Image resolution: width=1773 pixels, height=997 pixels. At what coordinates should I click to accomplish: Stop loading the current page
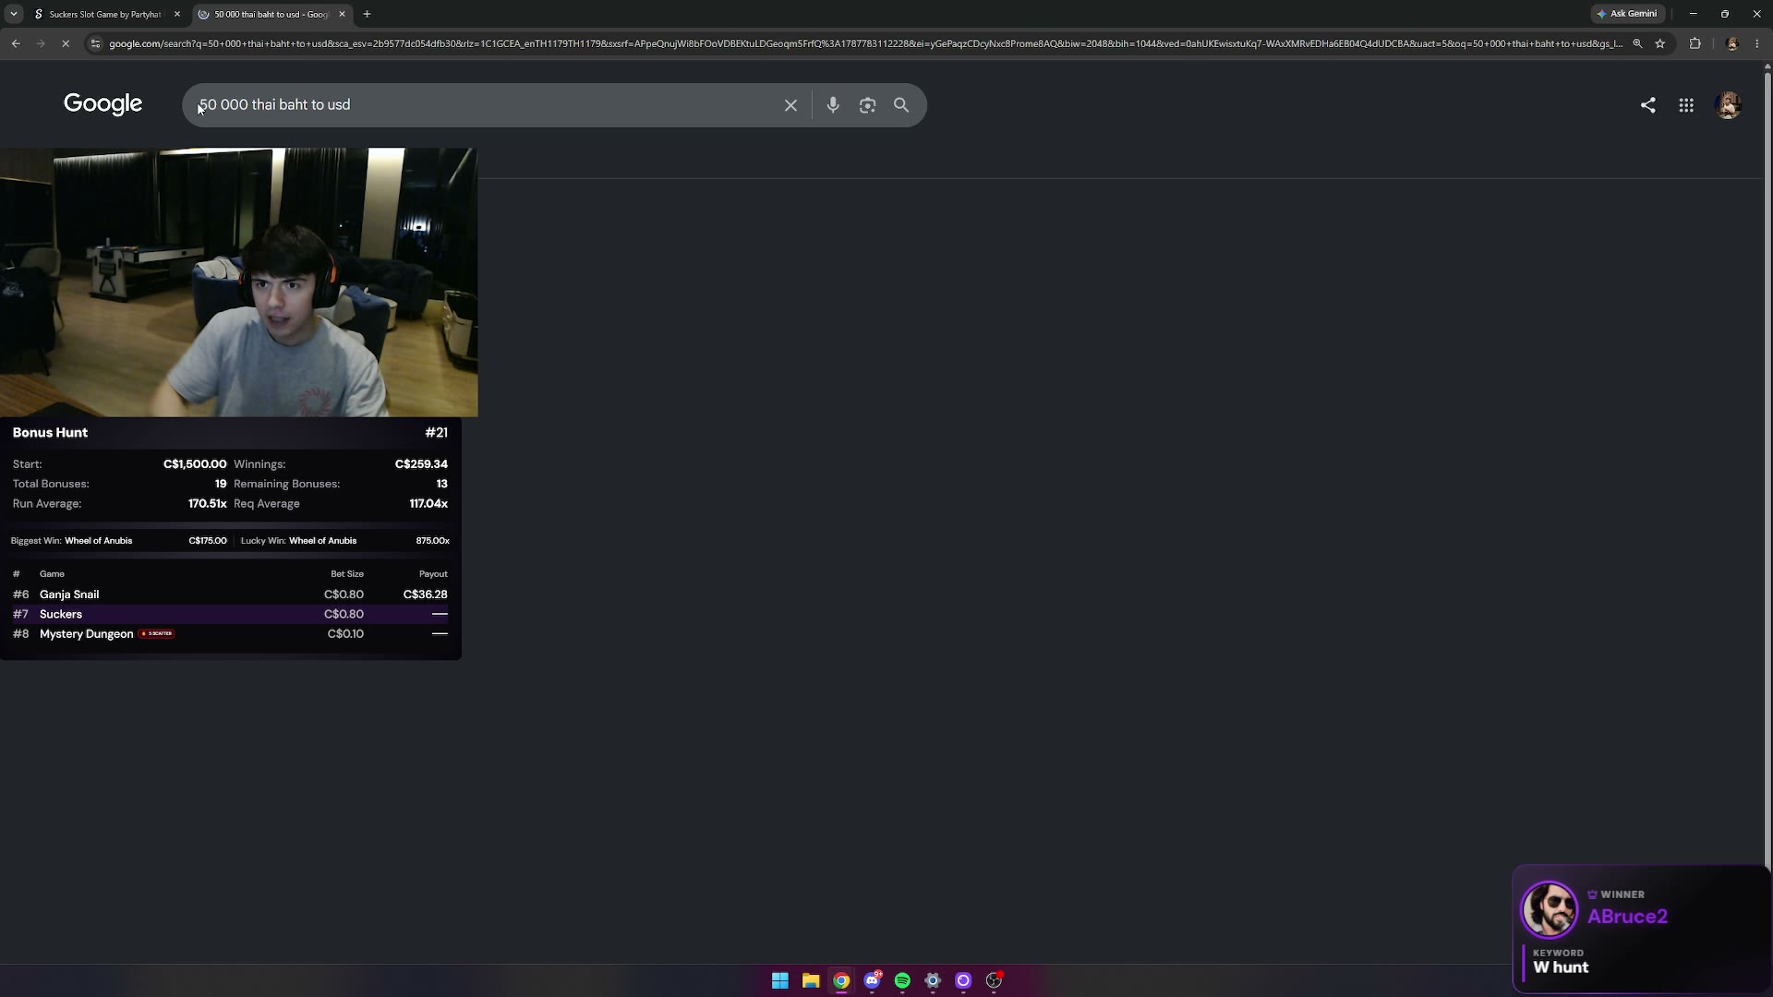[x=66, y=43]
